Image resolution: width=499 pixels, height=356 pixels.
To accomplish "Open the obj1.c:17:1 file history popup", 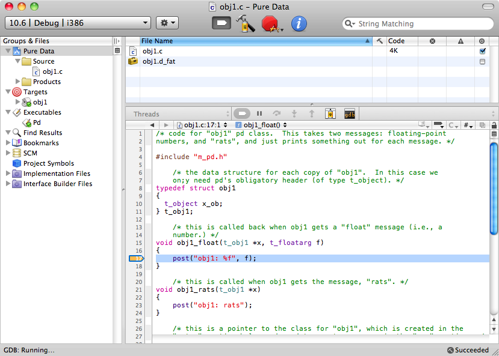I will coord(202,125).
